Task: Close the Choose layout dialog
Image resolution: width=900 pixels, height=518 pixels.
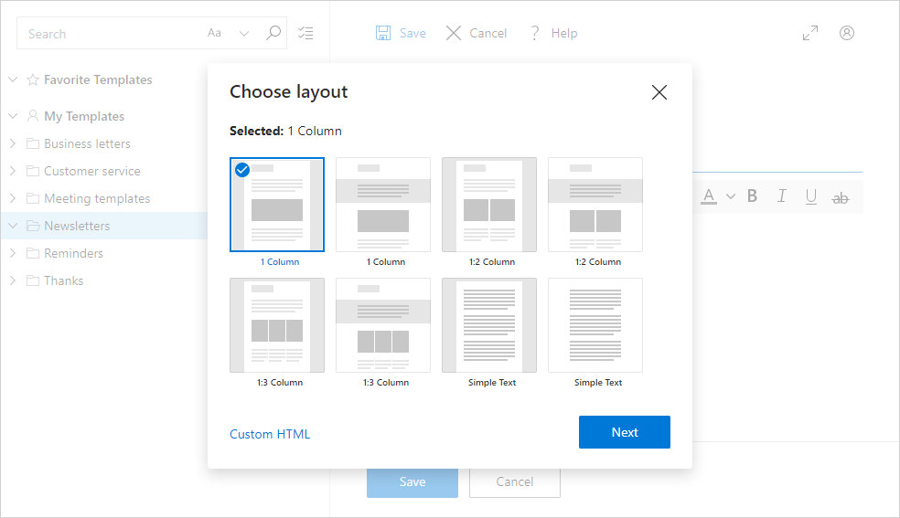Action: coord(659,92)
